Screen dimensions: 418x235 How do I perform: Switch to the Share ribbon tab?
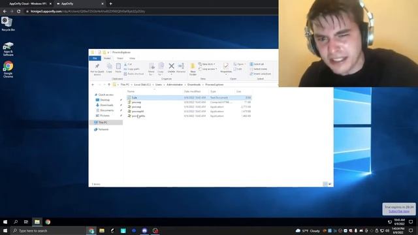coord(120,58)
